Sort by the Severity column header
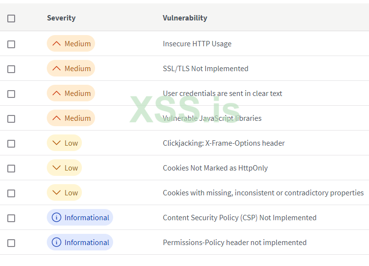The height and width of the screenshot is (266, 369). click(61, 18)
